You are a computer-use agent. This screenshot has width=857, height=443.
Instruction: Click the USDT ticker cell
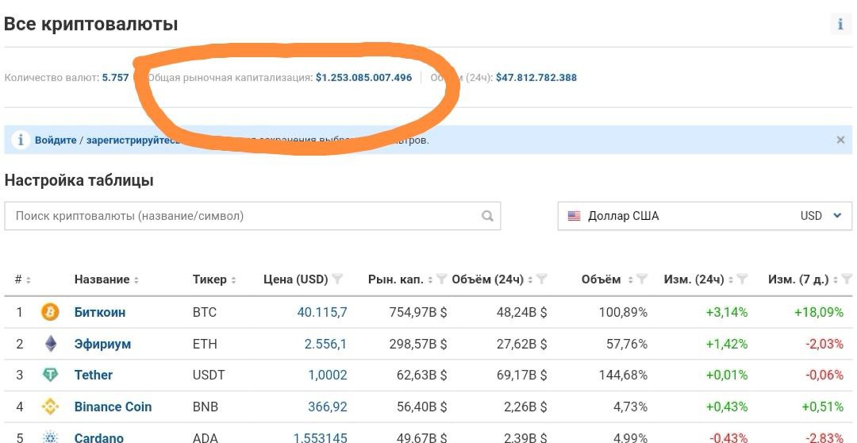(x=208, y=376)
